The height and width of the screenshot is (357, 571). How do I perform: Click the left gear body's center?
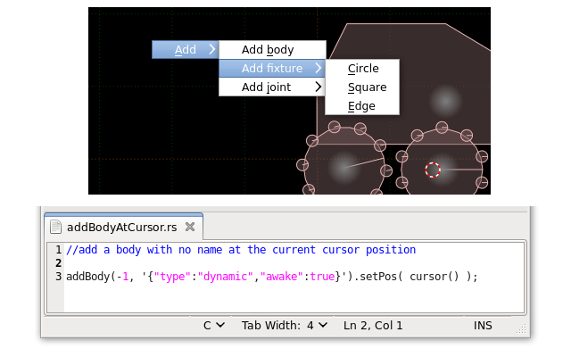point(343,167)
